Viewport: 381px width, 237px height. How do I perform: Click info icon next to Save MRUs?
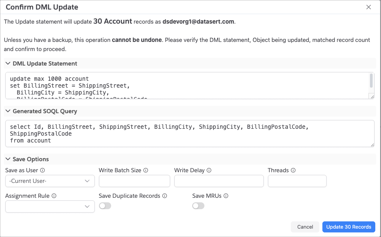click(x=226, y=196)
